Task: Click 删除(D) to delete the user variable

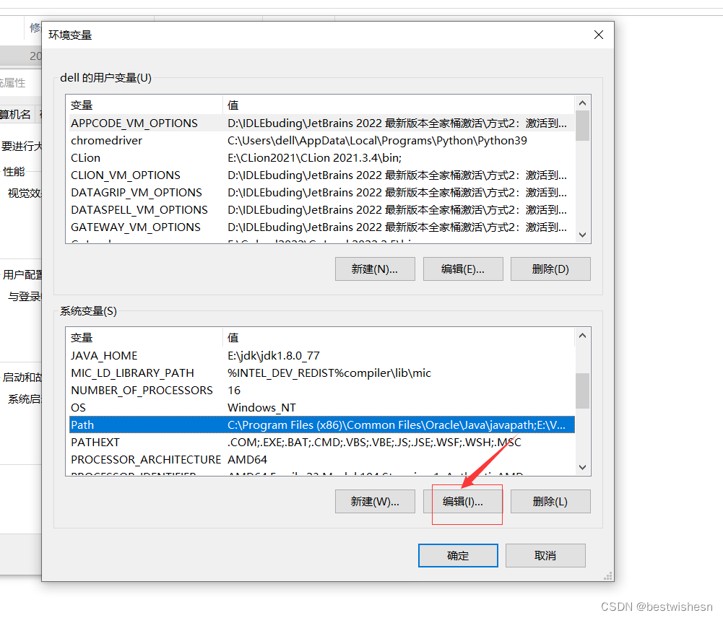Action: tap(550, 269)
